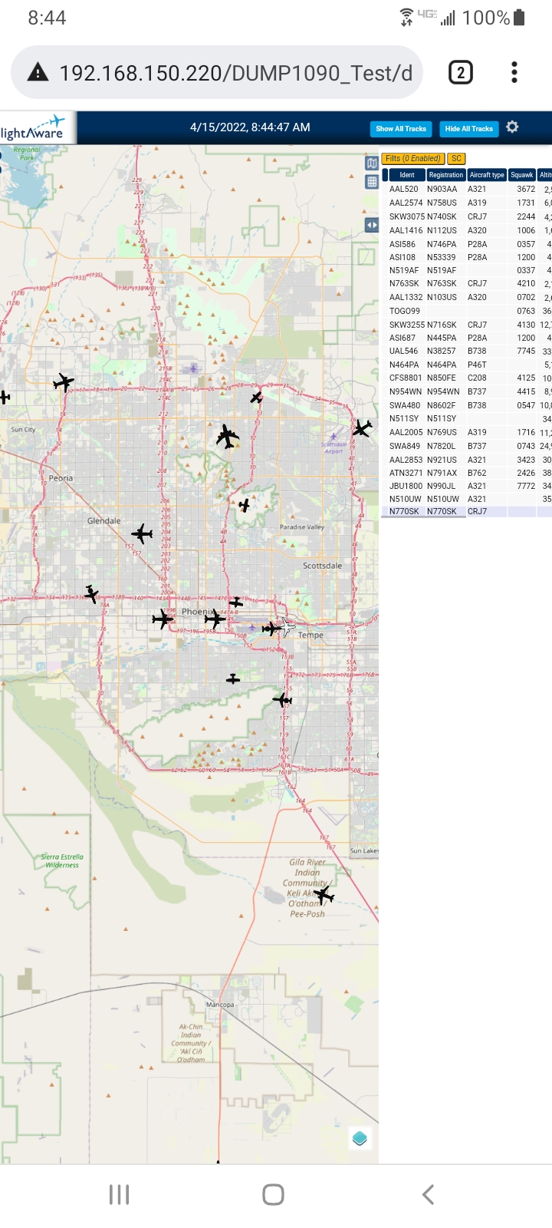Tap the insecure site warning icon

pos(38,73)
